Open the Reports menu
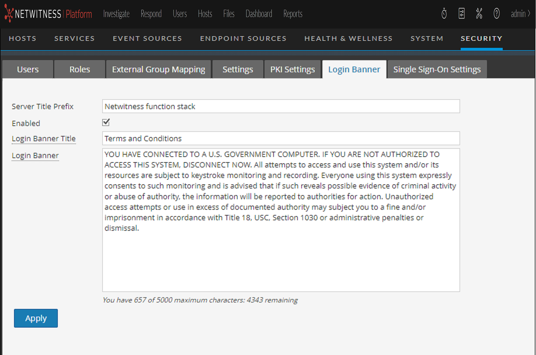 (x=293, y=14)
